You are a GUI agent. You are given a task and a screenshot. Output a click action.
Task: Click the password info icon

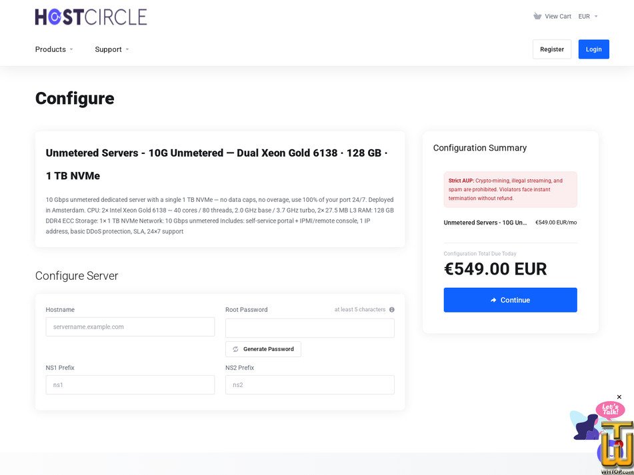pyautogui.click(x=391, y=310)
